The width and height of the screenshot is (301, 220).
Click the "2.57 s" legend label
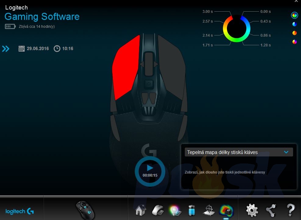207,21
